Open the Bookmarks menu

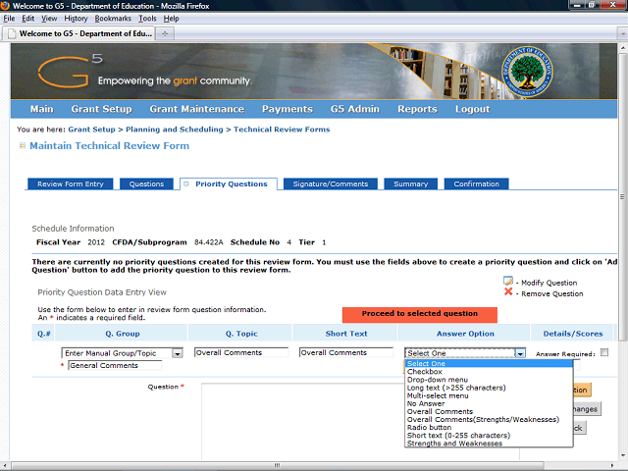pos(113,19)
